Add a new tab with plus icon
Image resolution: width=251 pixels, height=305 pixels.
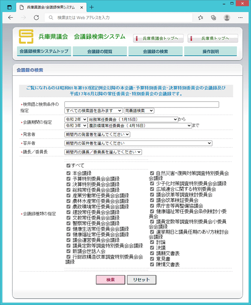click(92, 8)
